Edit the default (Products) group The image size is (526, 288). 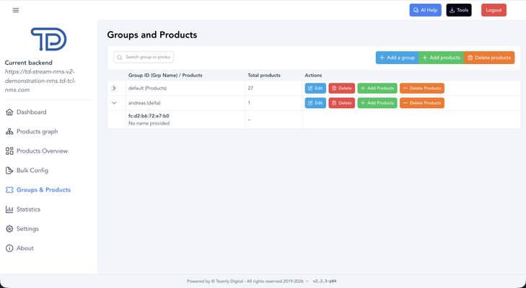[315, 89]
